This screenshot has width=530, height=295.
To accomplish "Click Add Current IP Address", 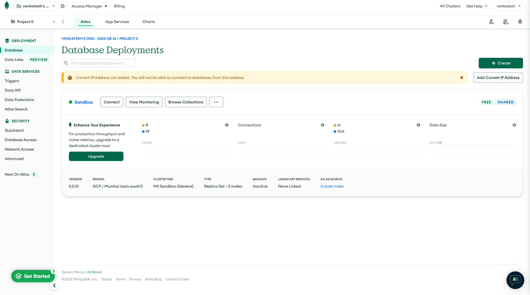I will click(498, 78).
